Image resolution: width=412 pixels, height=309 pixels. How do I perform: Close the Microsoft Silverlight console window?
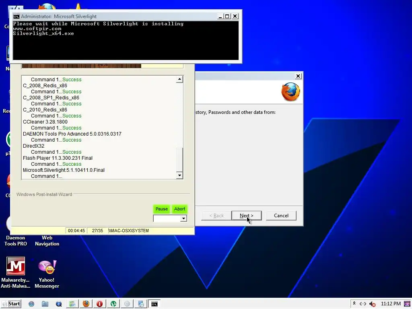[x=235, y=16]
